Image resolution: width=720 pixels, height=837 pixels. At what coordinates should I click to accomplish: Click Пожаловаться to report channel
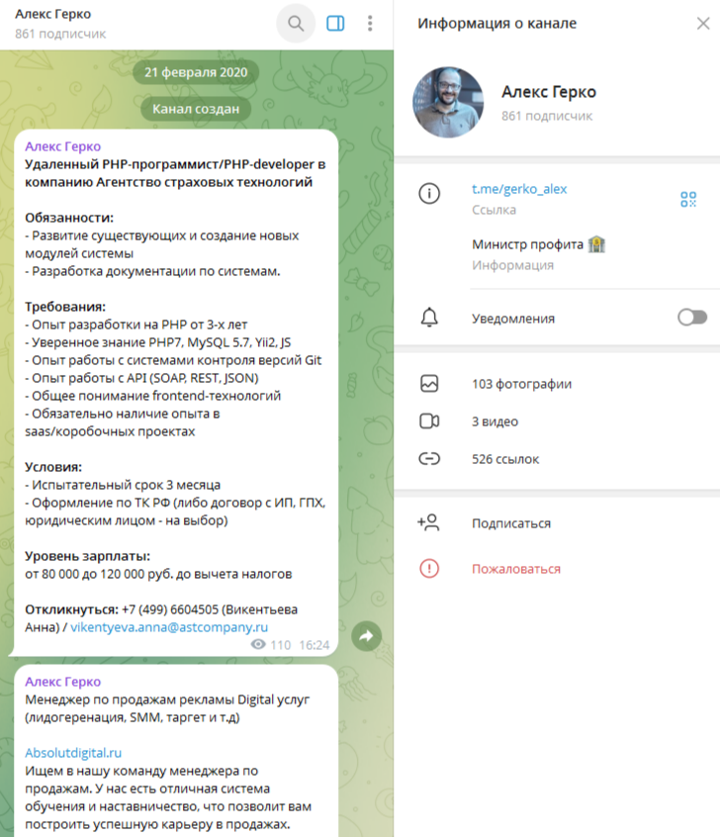point(516,569)
